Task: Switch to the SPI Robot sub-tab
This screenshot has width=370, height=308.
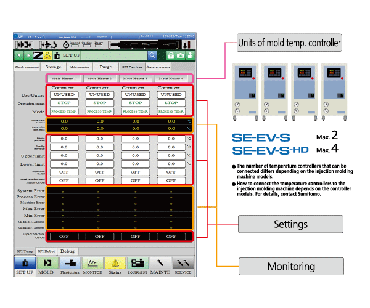Action: click(x=46, y=251)
